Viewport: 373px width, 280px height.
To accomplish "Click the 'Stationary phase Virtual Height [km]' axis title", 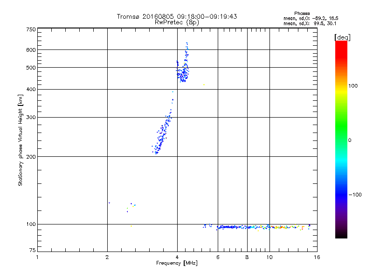I will (x=20, y=140).
